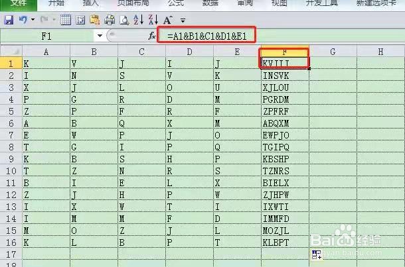Select cell containing KBSHP
Screen dimensions: 405x267
285,159
